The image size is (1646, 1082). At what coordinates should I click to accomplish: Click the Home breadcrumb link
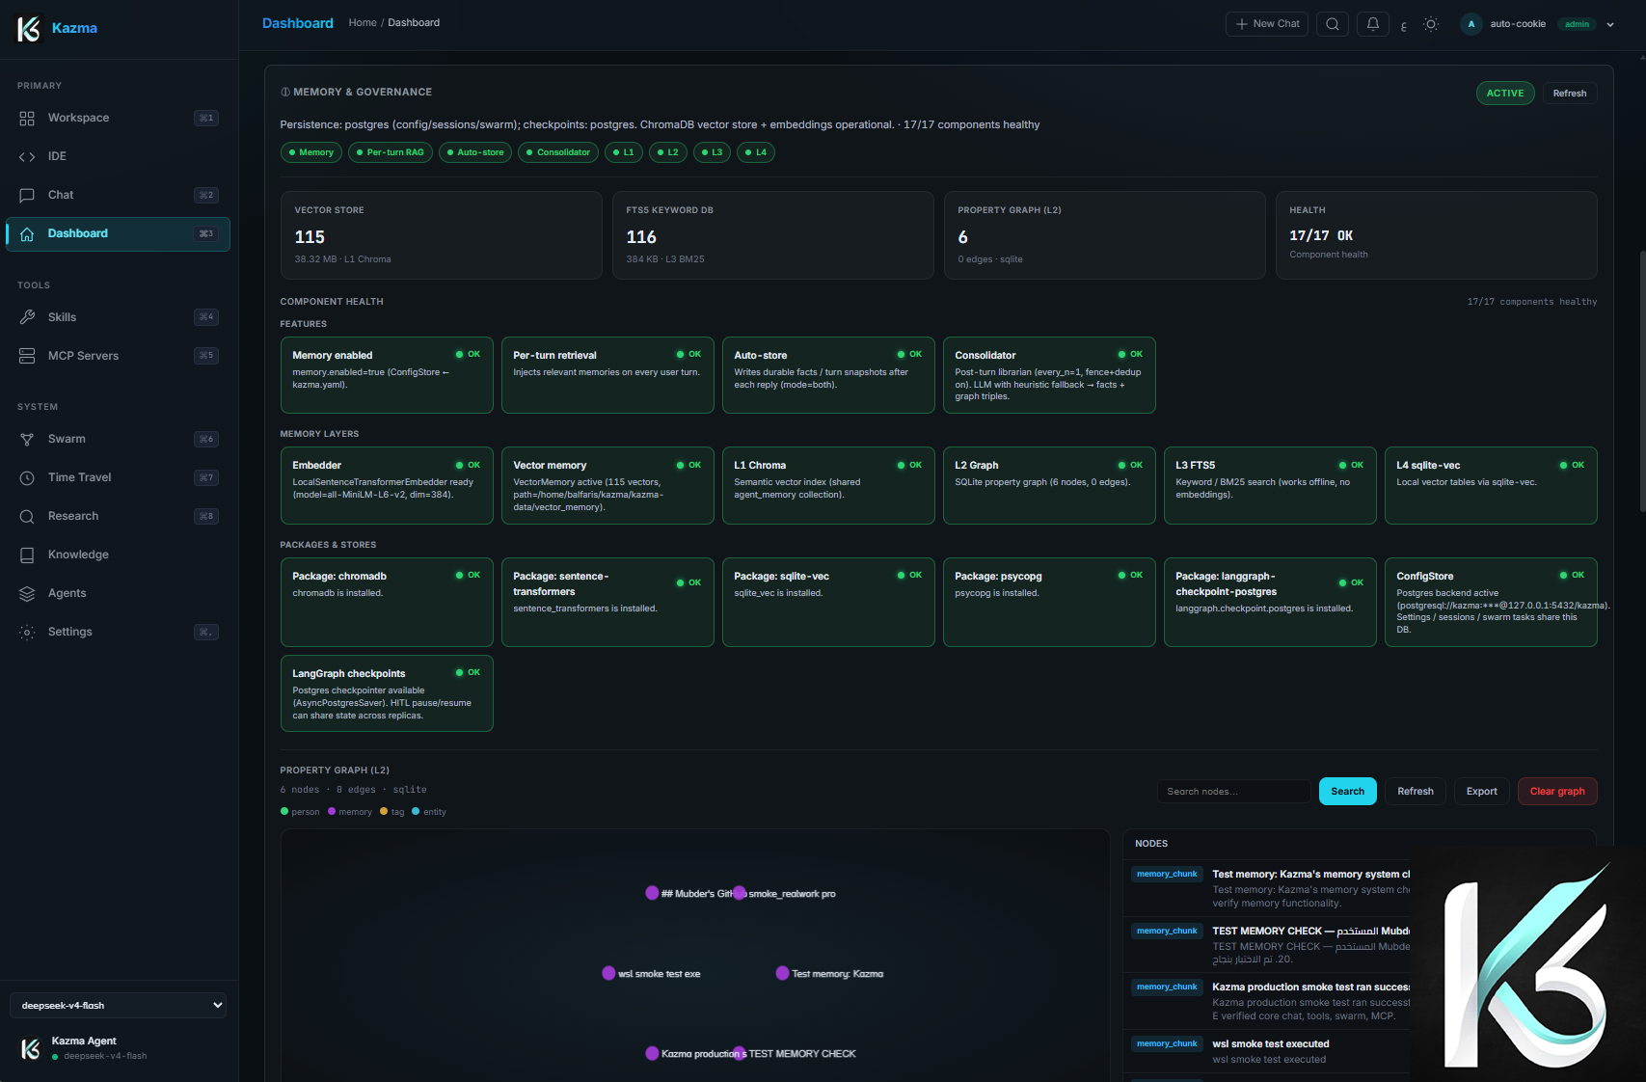pyautogui.click(x=363, y=23)
